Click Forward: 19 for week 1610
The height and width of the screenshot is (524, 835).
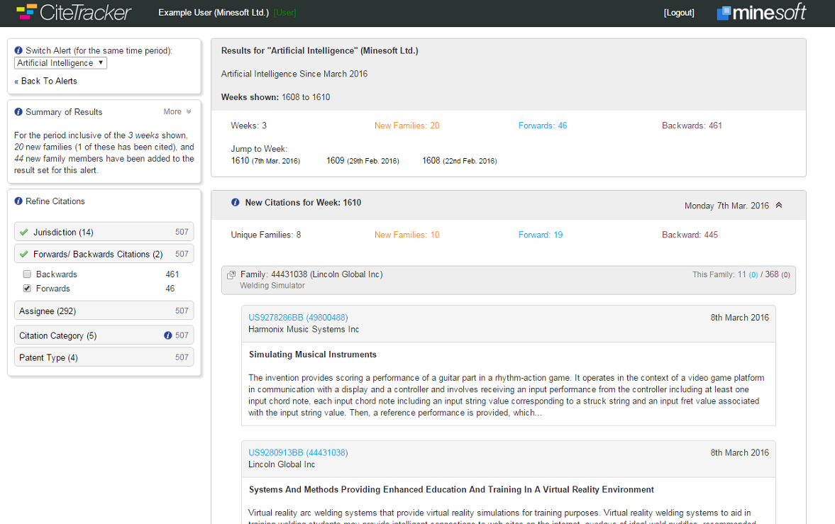point(541,235)
